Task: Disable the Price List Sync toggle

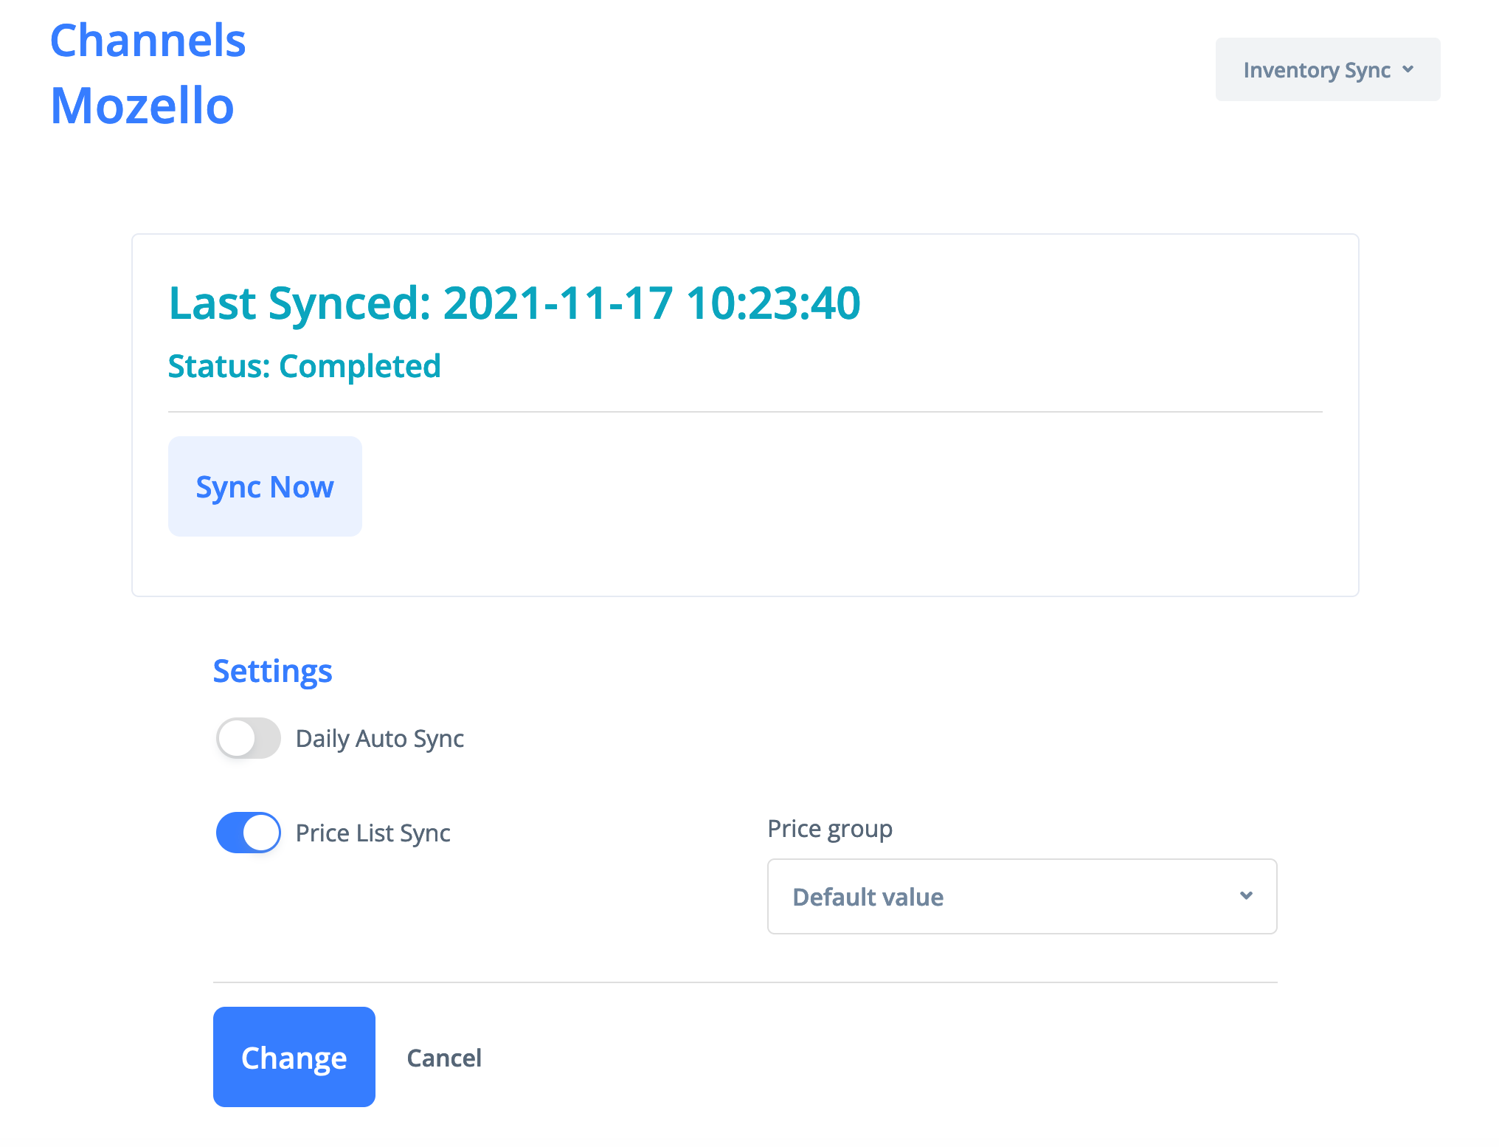Action: coord(249,833)
